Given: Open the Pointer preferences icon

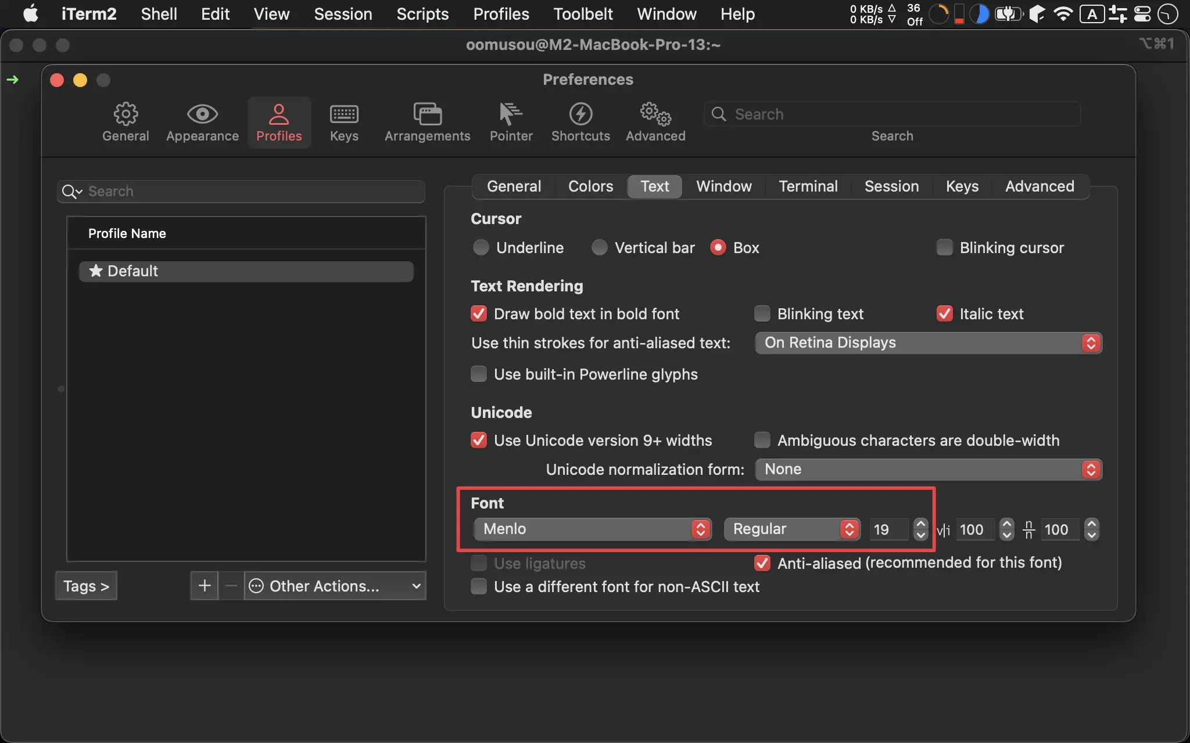Looking at the screenshot, I should click(x=511, y=114).
